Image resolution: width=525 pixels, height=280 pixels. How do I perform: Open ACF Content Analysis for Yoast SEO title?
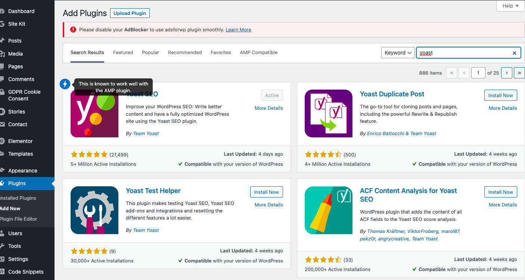coord(408,195)
